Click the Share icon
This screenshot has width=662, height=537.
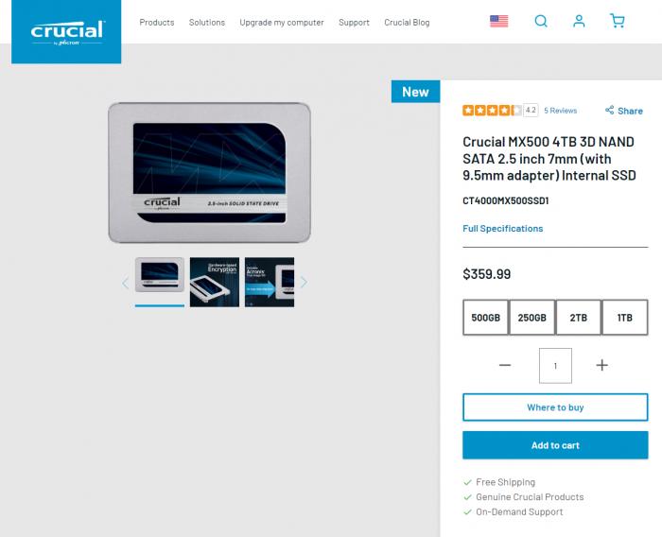609,111
